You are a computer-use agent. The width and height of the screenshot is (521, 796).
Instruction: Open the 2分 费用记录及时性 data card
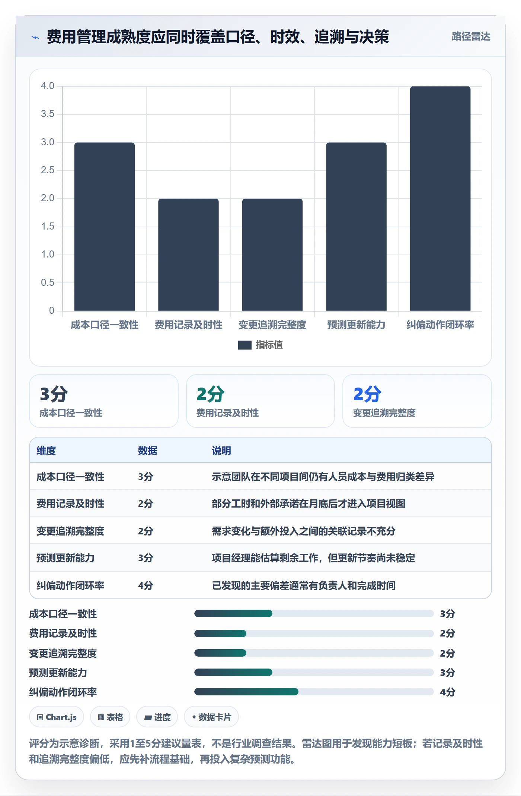(x=260, y=401)
